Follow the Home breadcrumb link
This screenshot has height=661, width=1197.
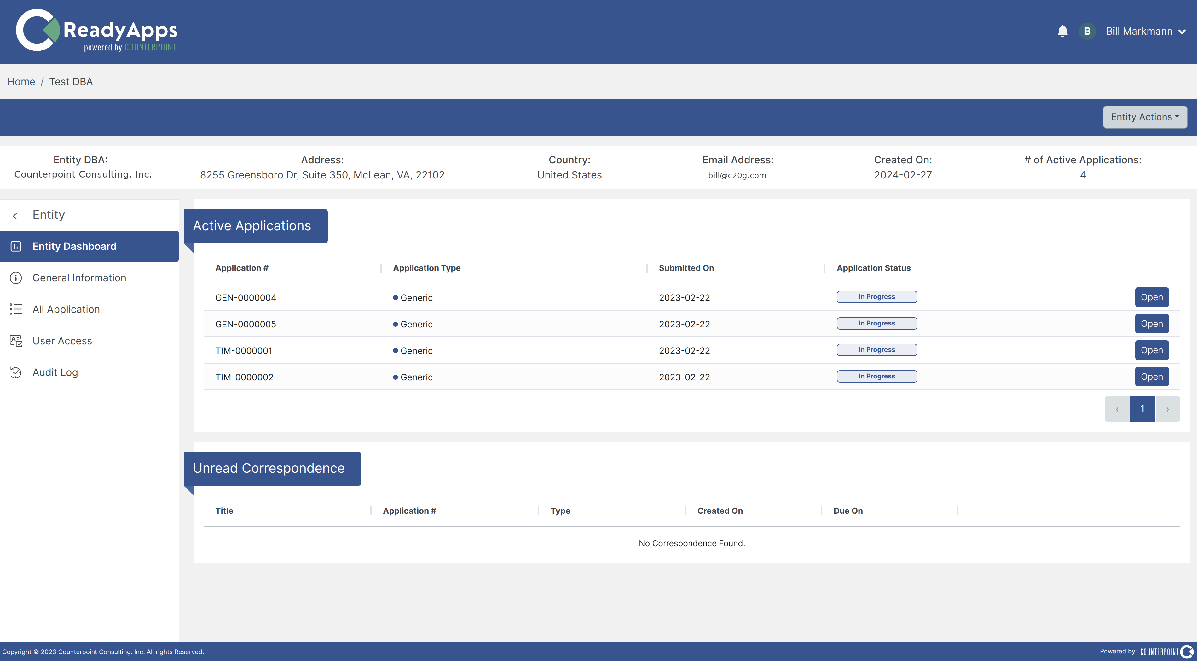(21, 82)
